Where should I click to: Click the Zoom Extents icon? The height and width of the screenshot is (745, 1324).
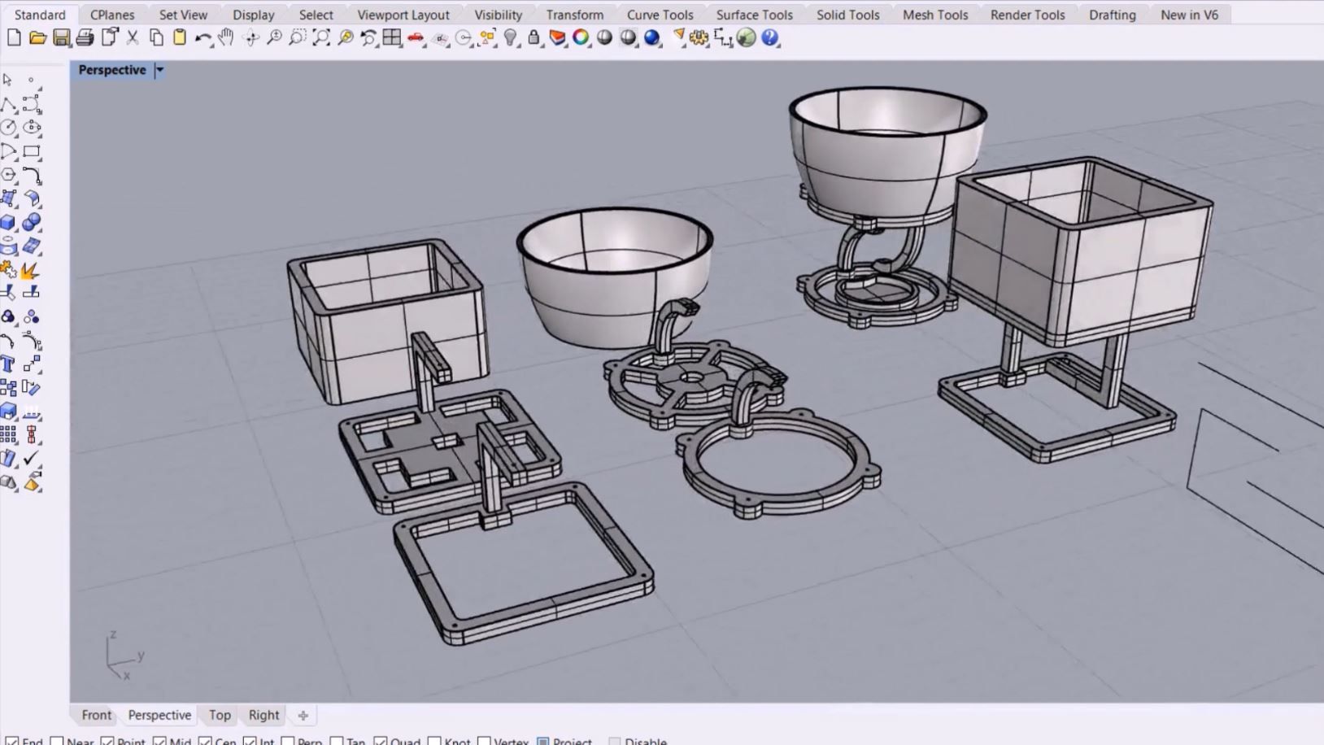321,37
